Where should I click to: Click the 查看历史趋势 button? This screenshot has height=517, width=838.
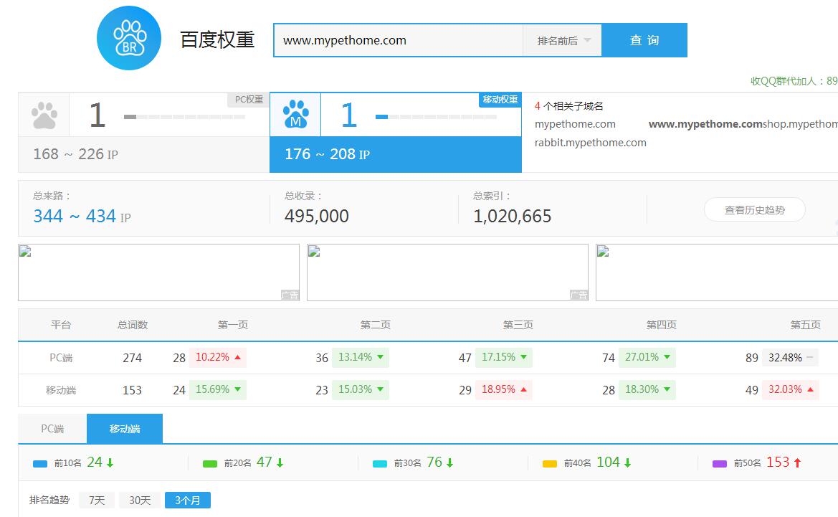tap(755, 209)
